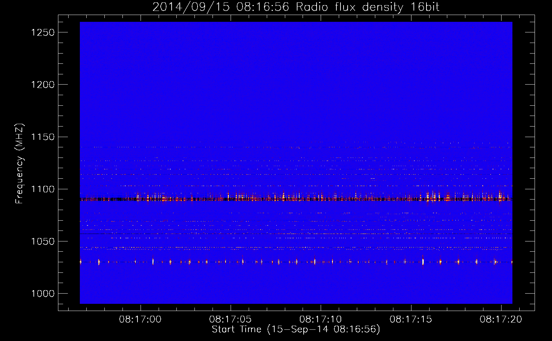Click the periodic pulse line near 1030 MHz
Screen dimensions: 552x341
click(296, 262)
